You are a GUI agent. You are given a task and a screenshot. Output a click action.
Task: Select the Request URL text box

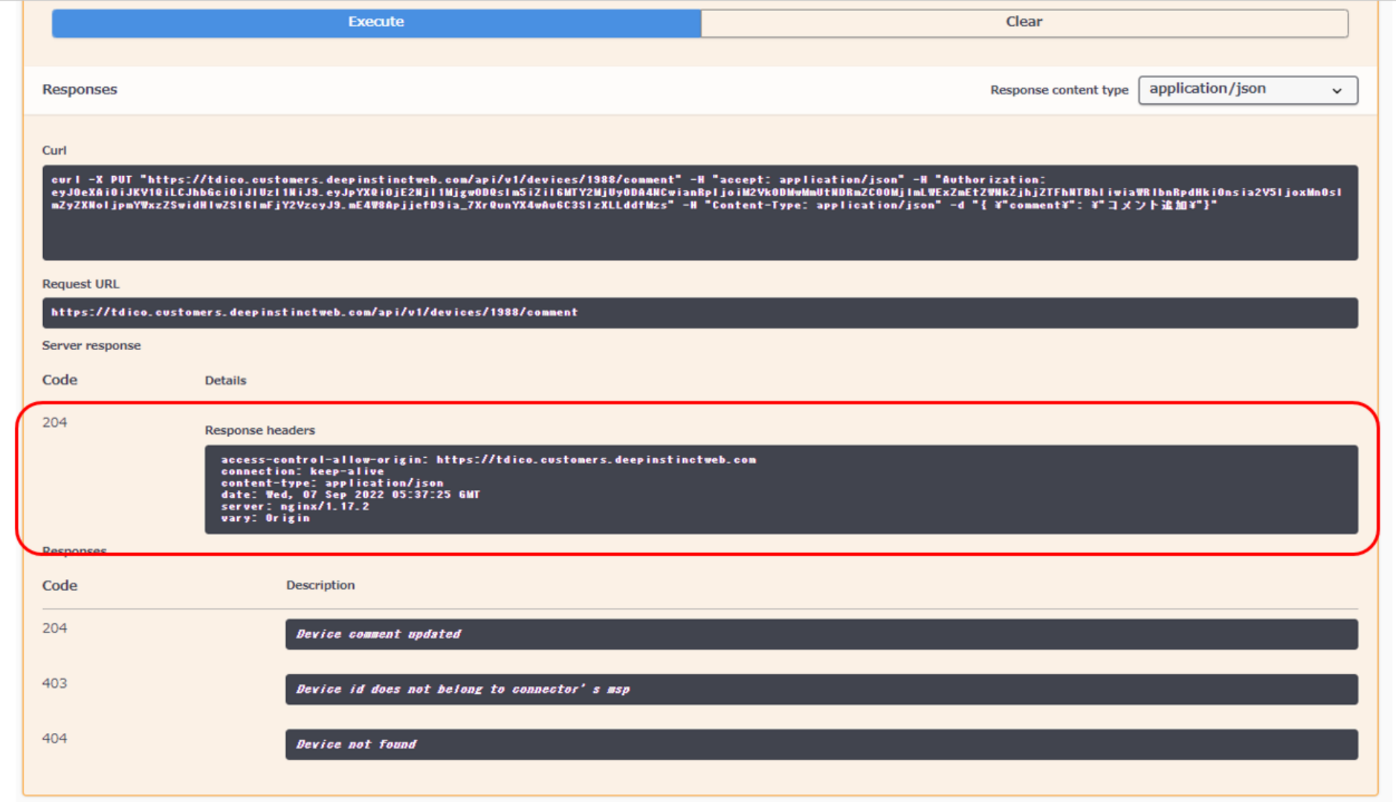tap(699, 313)
